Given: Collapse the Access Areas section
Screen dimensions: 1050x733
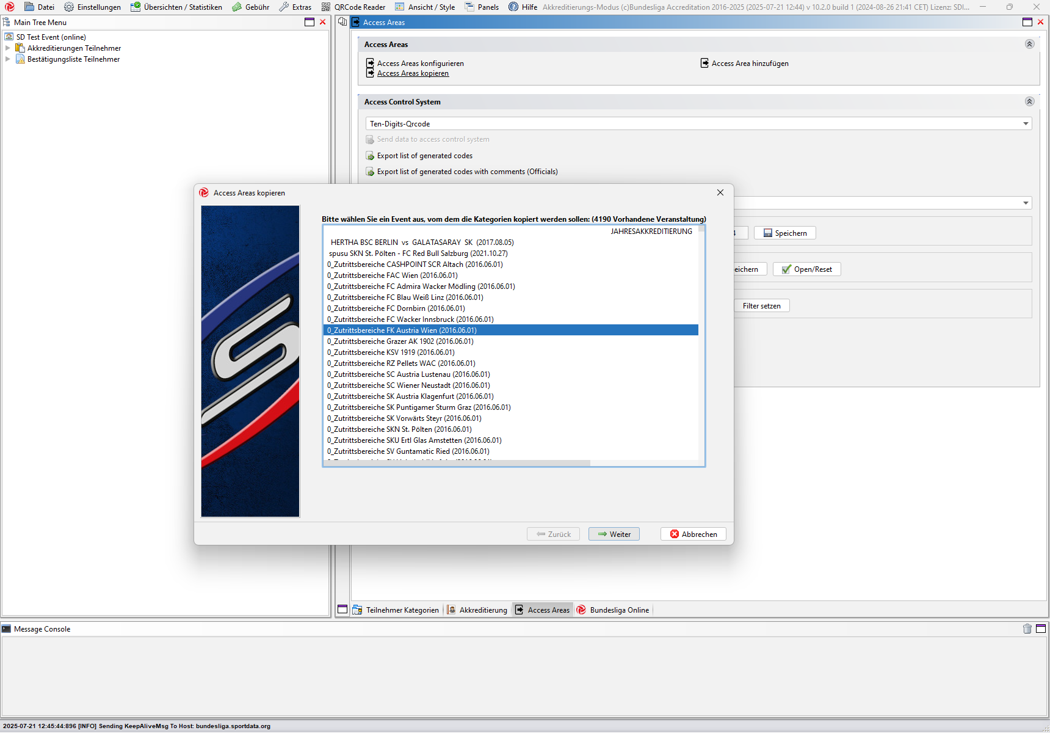Looking at the screenshot, I should 1029,44.
